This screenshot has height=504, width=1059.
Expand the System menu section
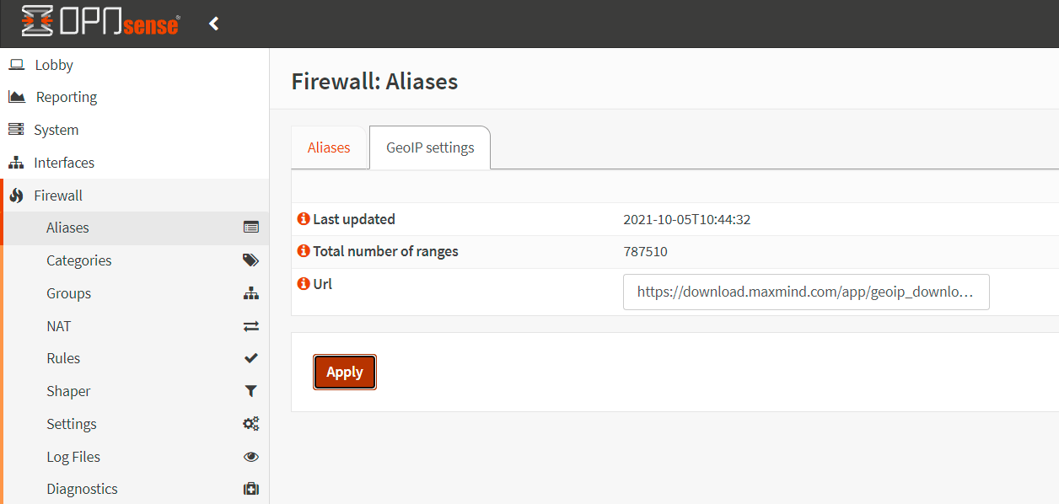point(56,130)
